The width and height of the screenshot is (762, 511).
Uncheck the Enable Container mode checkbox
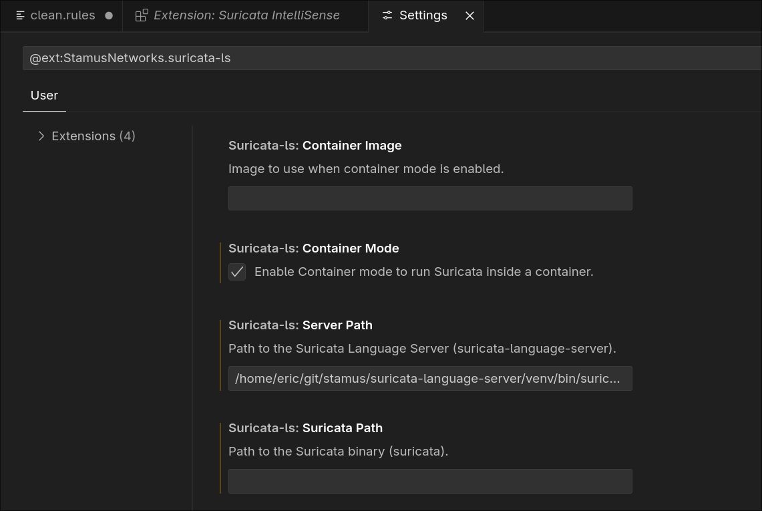pyautogui.click(x=237, y=272)
